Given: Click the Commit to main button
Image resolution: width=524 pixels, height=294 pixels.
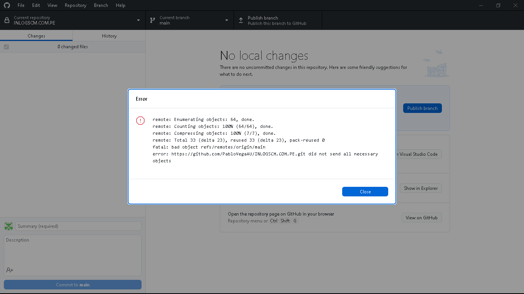Looking at the screenshot, I should pyautogui.click(x=73, y=285).
